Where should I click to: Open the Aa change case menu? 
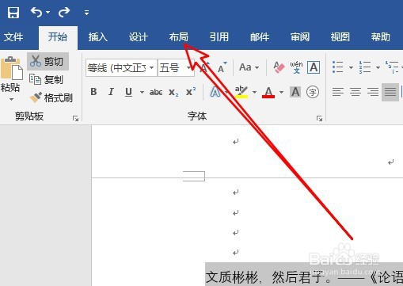(249, 67)
